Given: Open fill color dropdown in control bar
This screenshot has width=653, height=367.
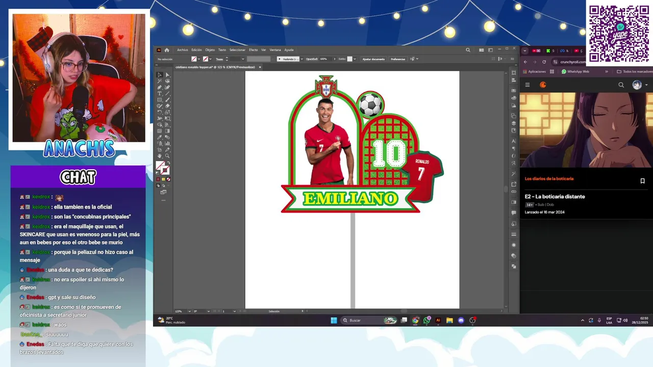Looking at the screenshot, I should [199, 59].
